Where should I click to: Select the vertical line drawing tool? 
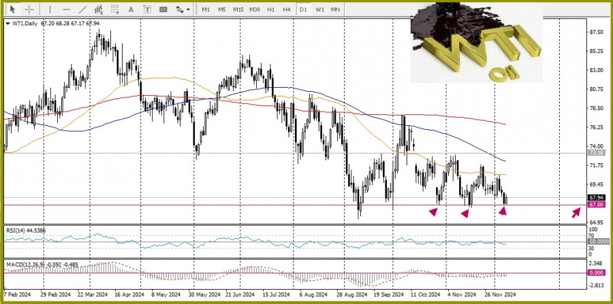click(50, 9)
